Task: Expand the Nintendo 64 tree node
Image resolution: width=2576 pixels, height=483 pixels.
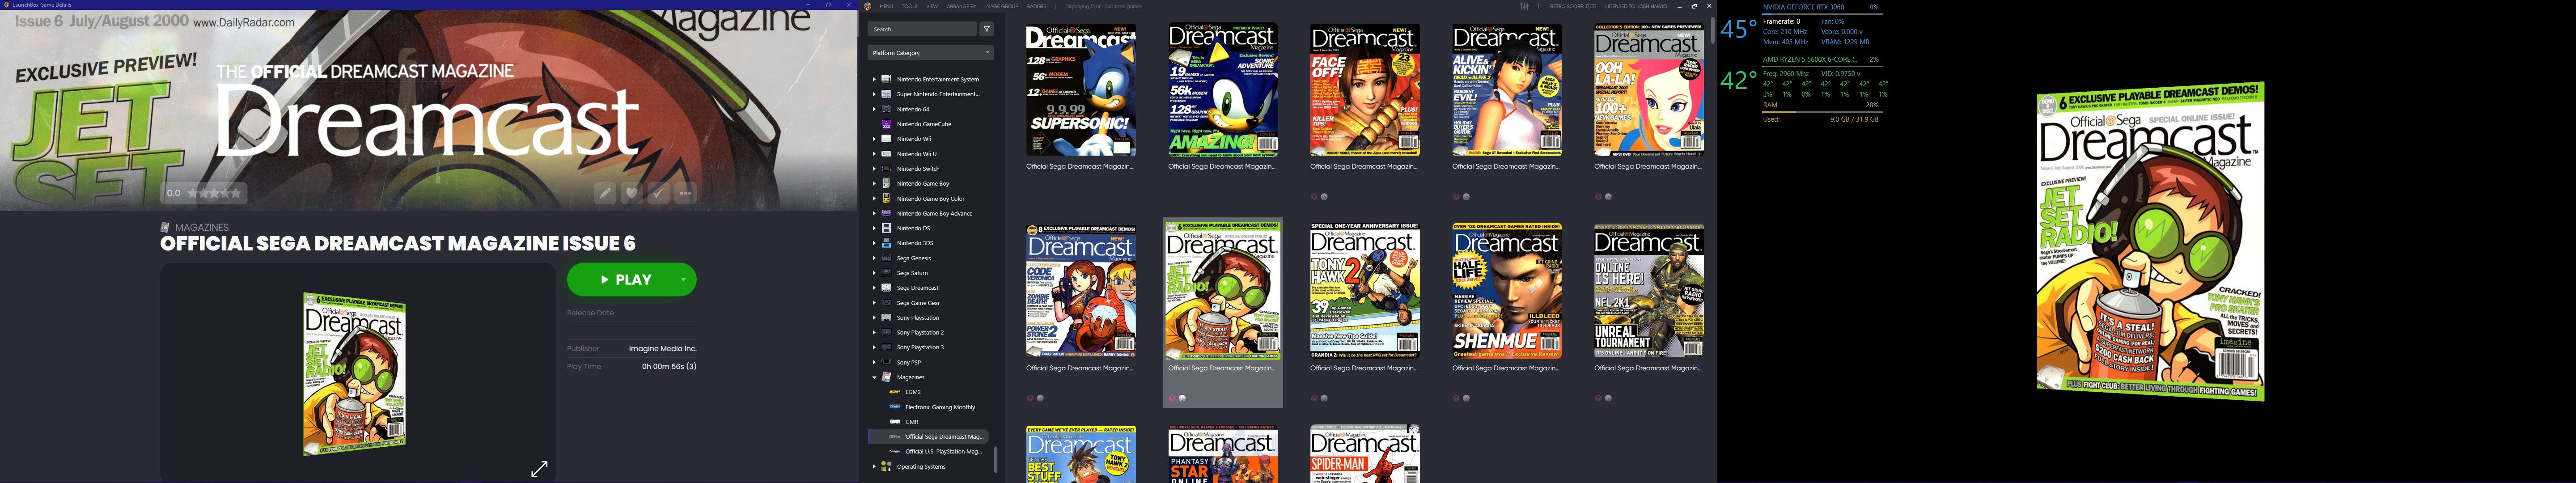Action: point(874,109)
